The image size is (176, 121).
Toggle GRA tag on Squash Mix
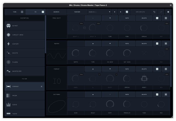[167, 49]
